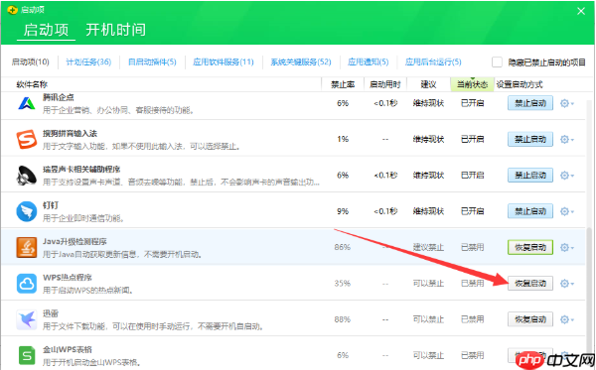
Task: Sort by 建议 column header
Action: coord(428,84)
